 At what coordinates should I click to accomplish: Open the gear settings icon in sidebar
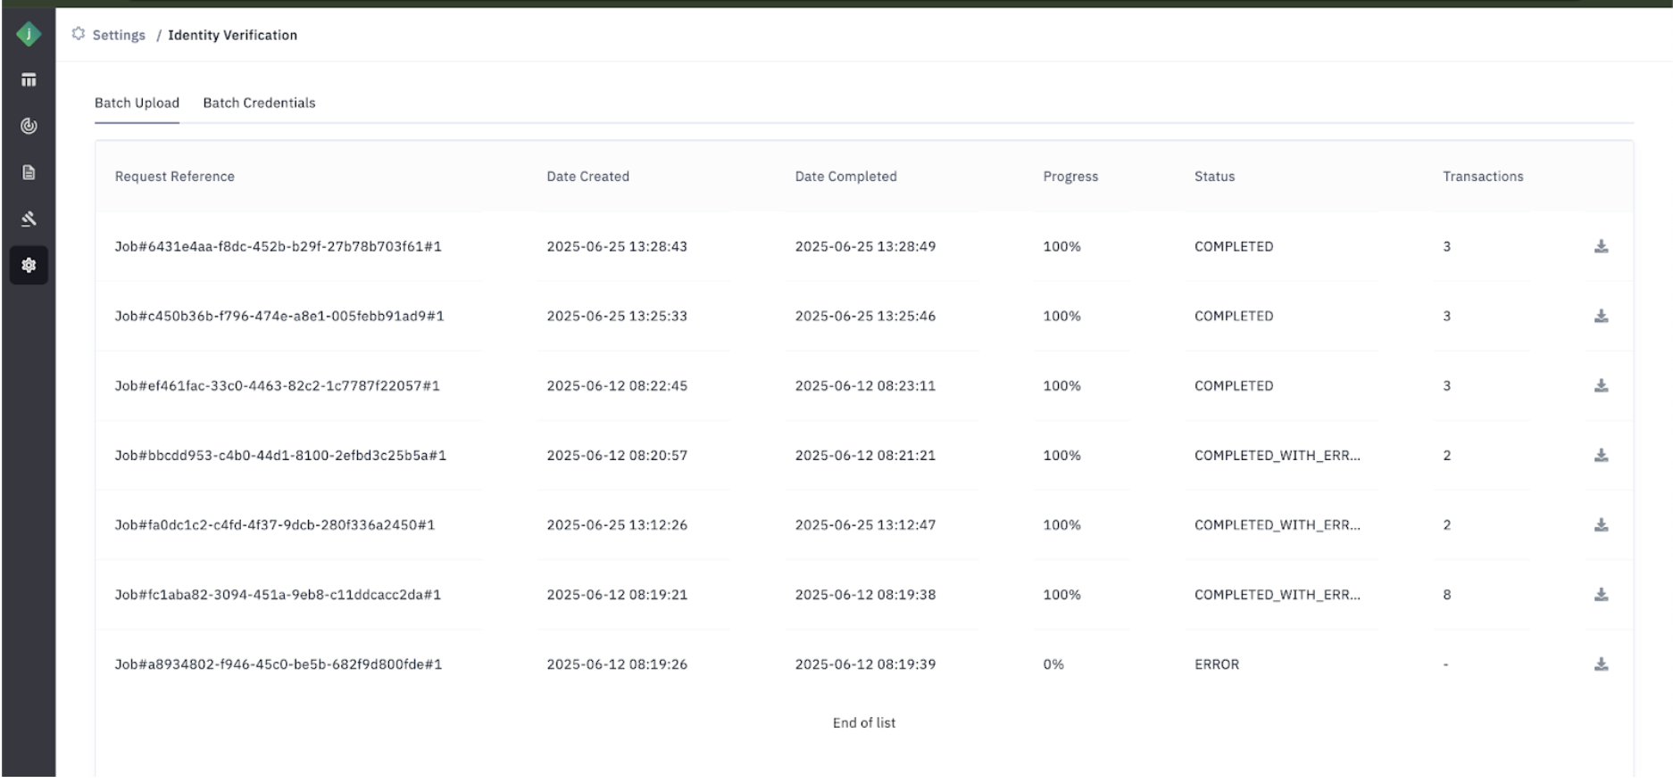pos(29,265)
